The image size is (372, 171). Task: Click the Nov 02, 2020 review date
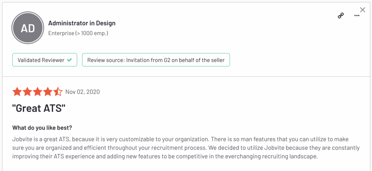click(82, 92)
